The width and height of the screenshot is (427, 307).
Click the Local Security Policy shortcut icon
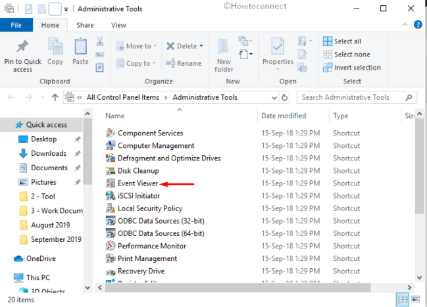point(111,208)
